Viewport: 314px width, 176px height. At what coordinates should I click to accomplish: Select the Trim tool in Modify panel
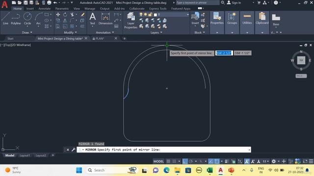pyautogui.click(x=72, y=15)
